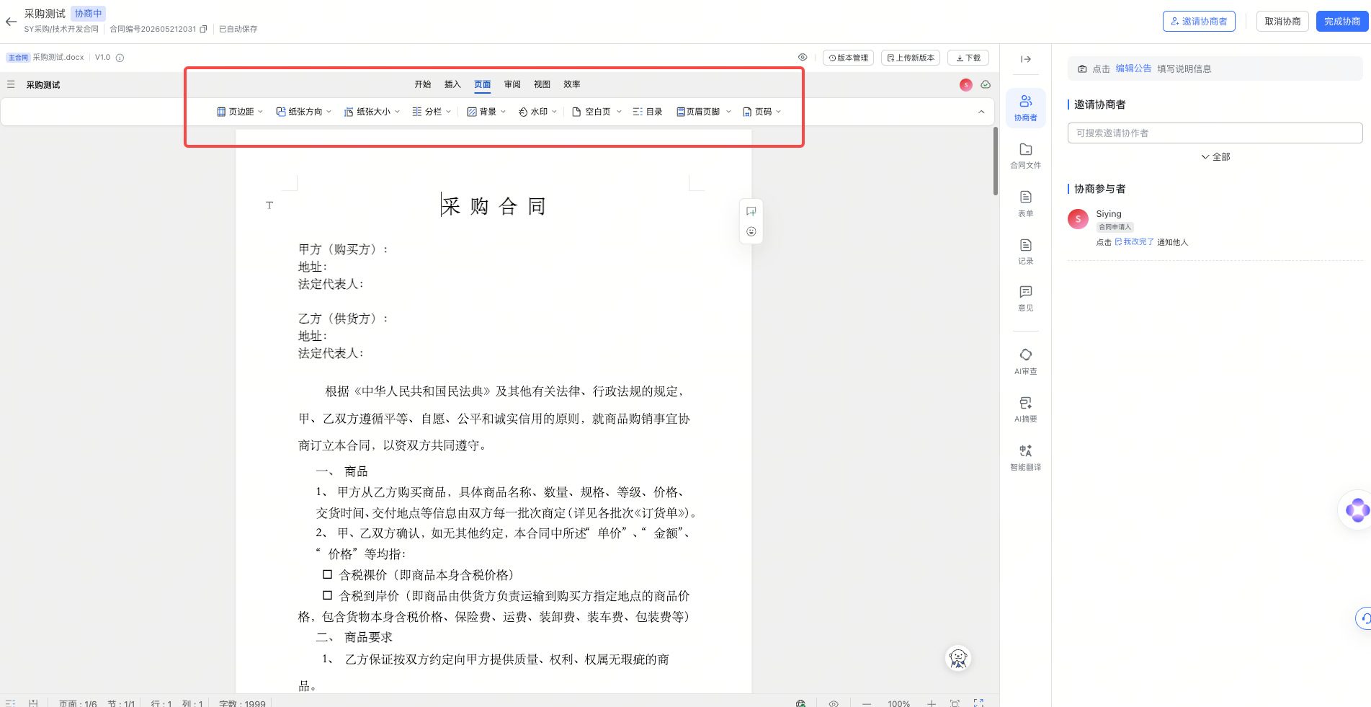Switch to the 效率 ribbon tab
The height and width of the screenshot is (707, 1371).
572,84
